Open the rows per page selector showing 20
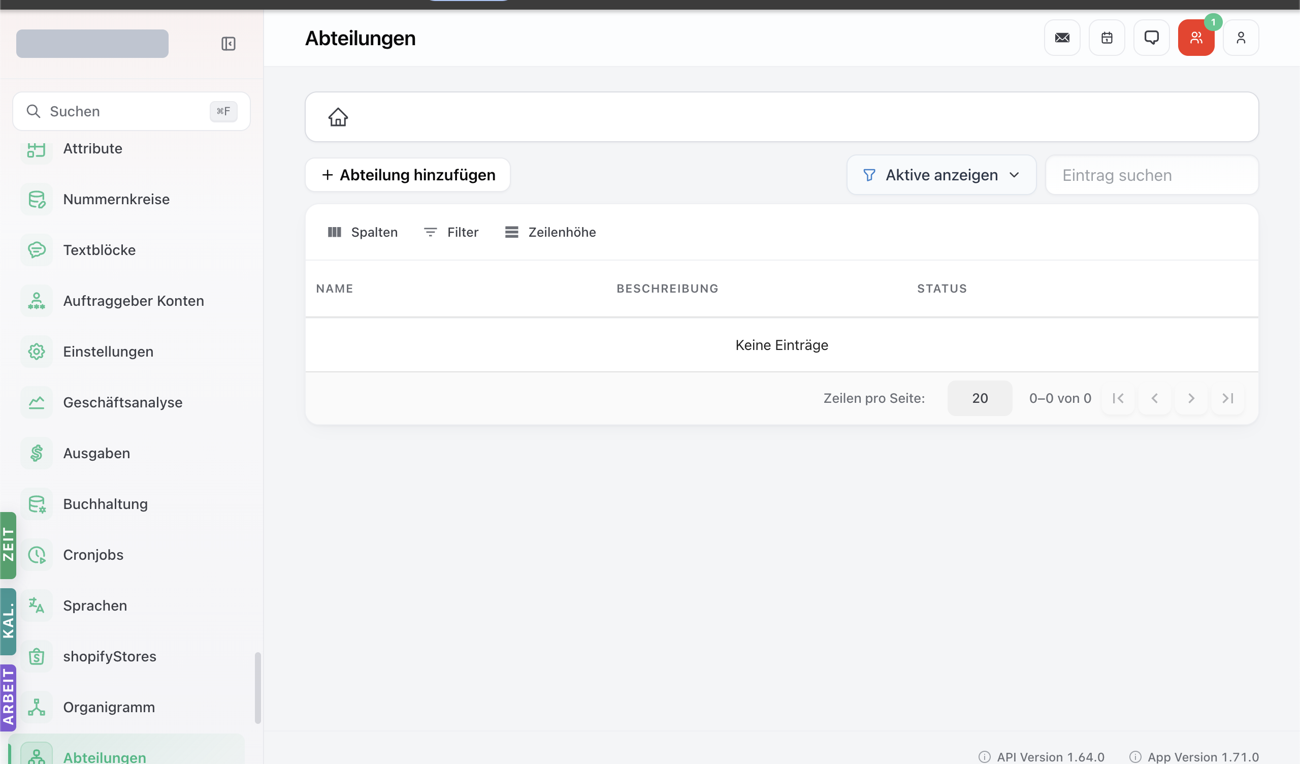 (980, 398)
